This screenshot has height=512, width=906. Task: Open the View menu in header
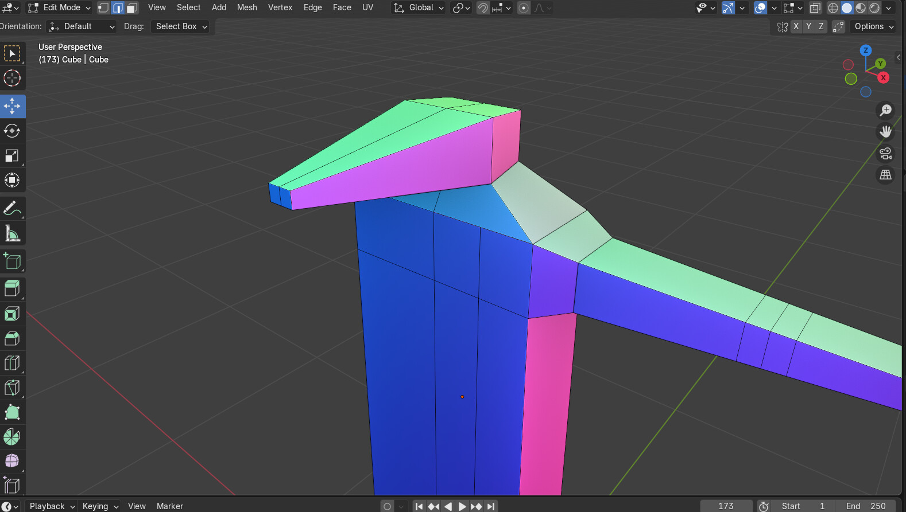[x=157, y=7]
